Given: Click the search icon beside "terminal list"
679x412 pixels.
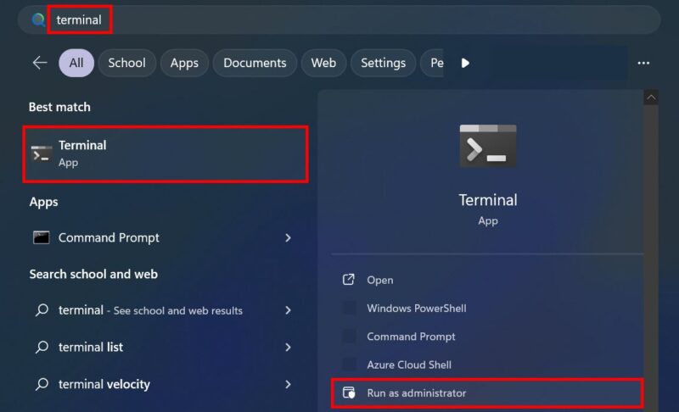Looking at the screenshot, I should (x=42, y=347).
